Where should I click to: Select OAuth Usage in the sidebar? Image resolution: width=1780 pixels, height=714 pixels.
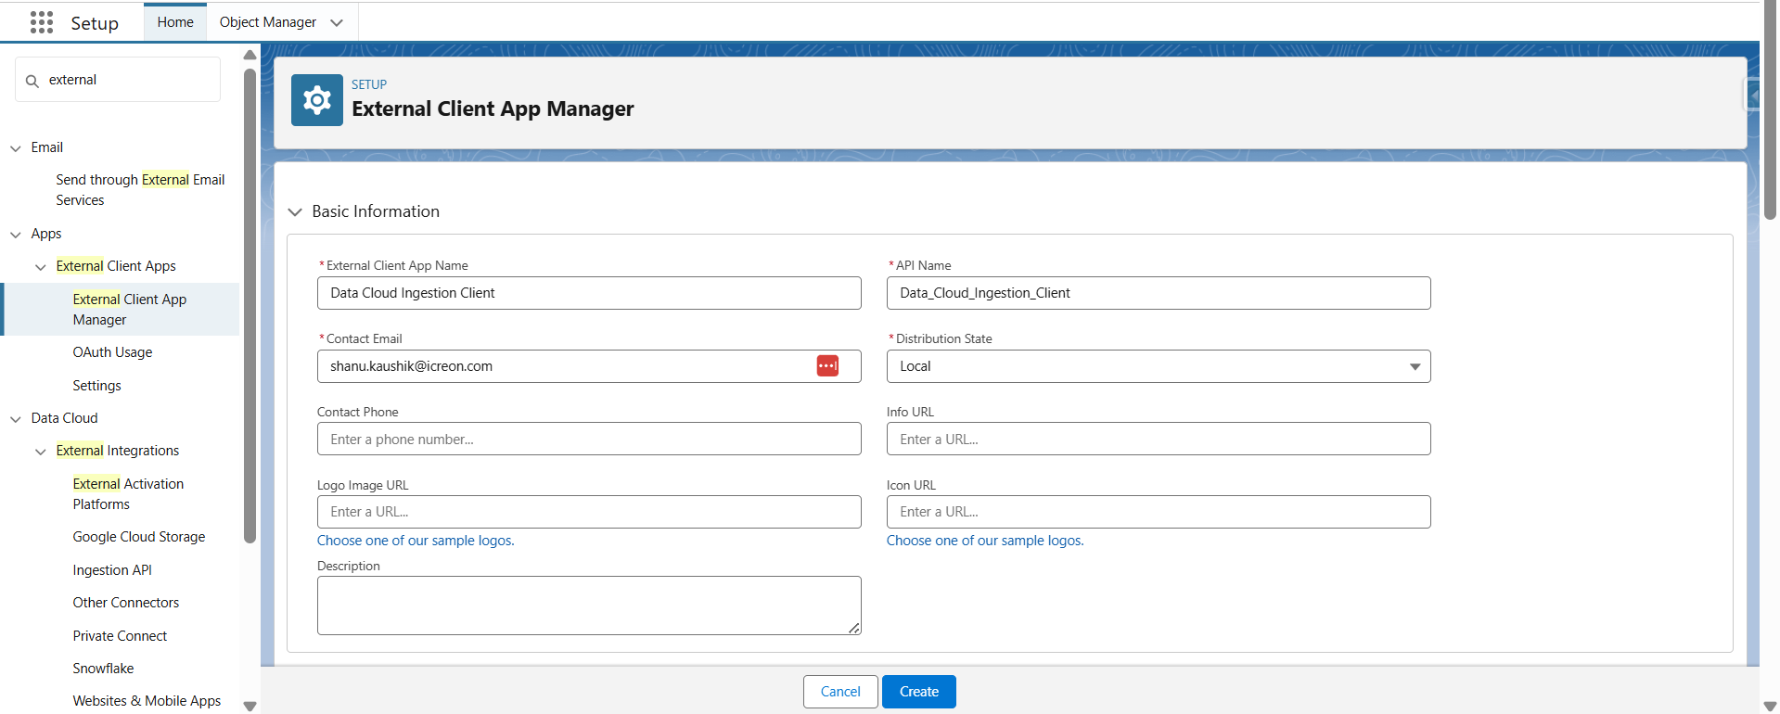coord(112,352)
